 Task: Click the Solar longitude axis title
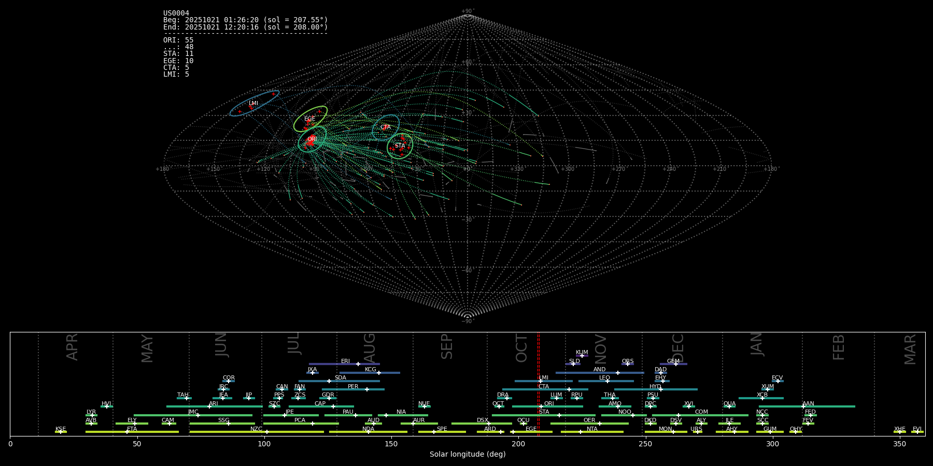[468, 455]
